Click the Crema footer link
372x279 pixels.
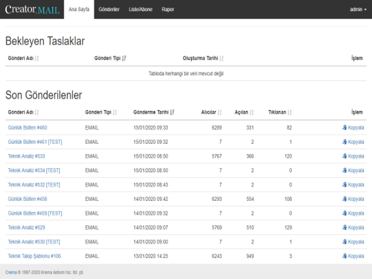tap(11, 272)
